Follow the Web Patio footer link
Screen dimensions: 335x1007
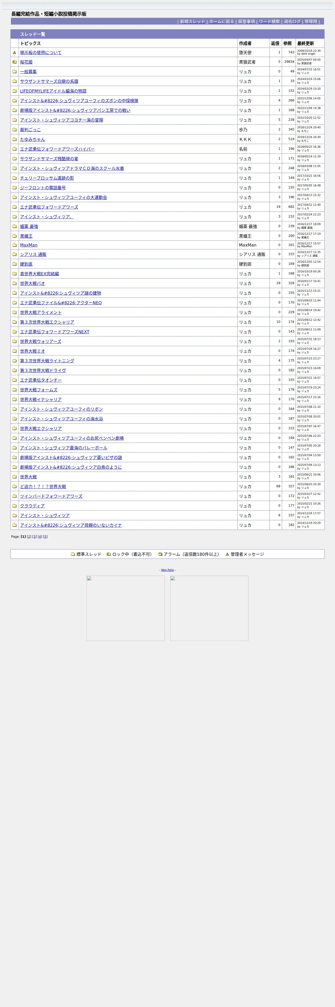pos(167,570)
